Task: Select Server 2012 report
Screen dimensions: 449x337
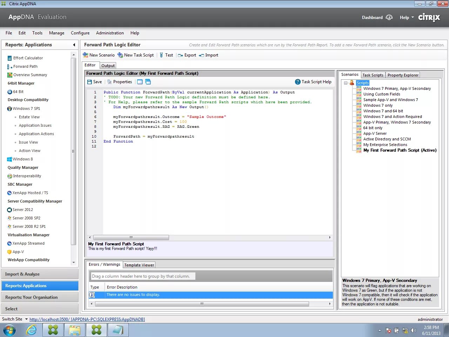Action: click(x=20, y=210)
